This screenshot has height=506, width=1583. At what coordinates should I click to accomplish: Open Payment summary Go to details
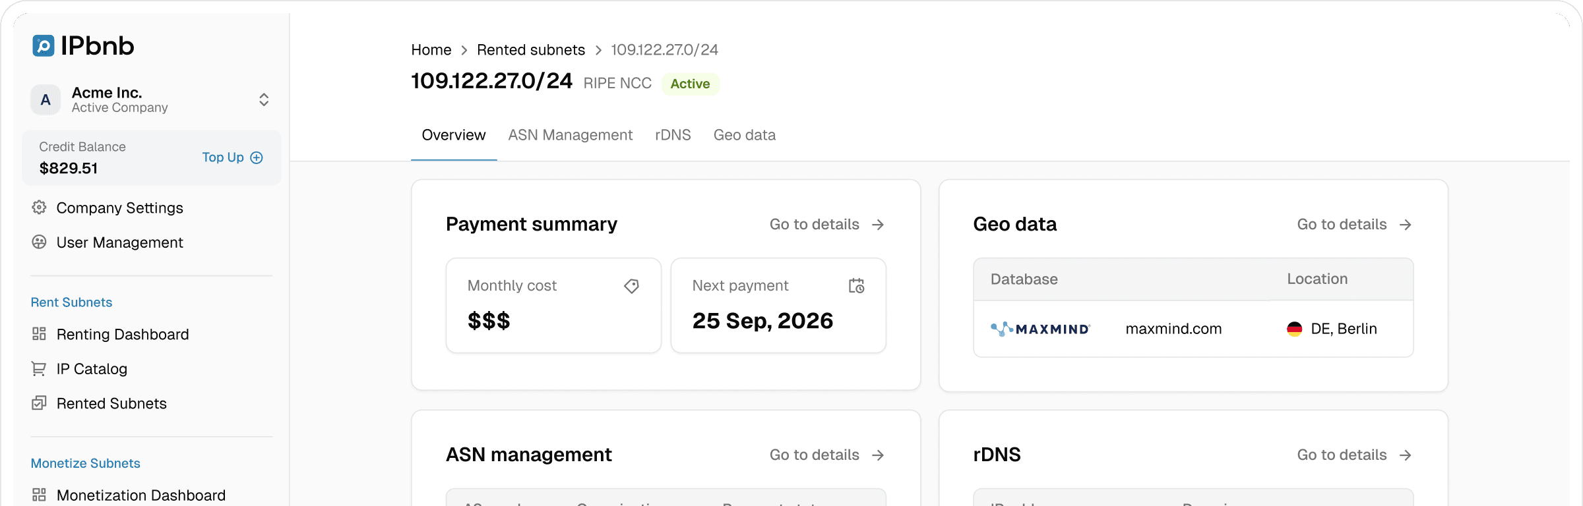tap(826, 225)
